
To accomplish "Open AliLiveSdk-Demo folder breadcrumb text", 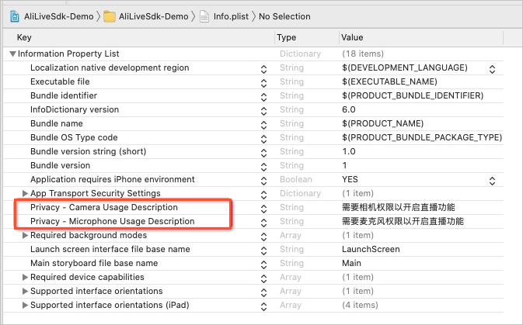I will coord(154,16).
